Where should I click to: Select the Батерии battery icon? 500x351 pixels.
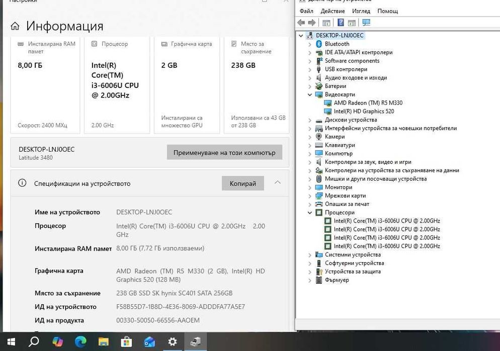pyautogui.click(x=319, y=86)
